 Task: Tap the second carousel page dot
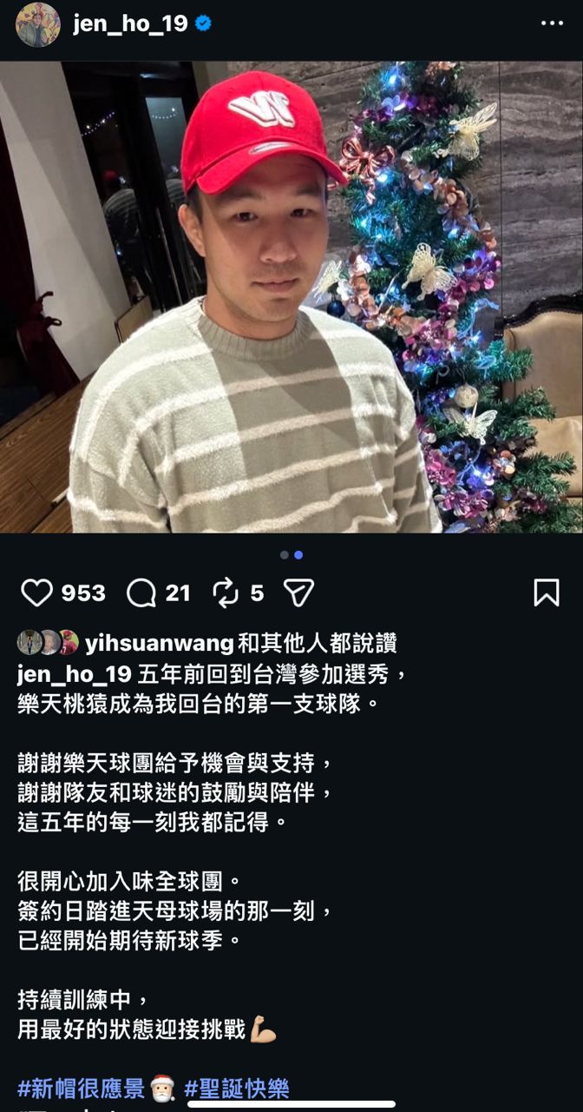coord(298,554)
